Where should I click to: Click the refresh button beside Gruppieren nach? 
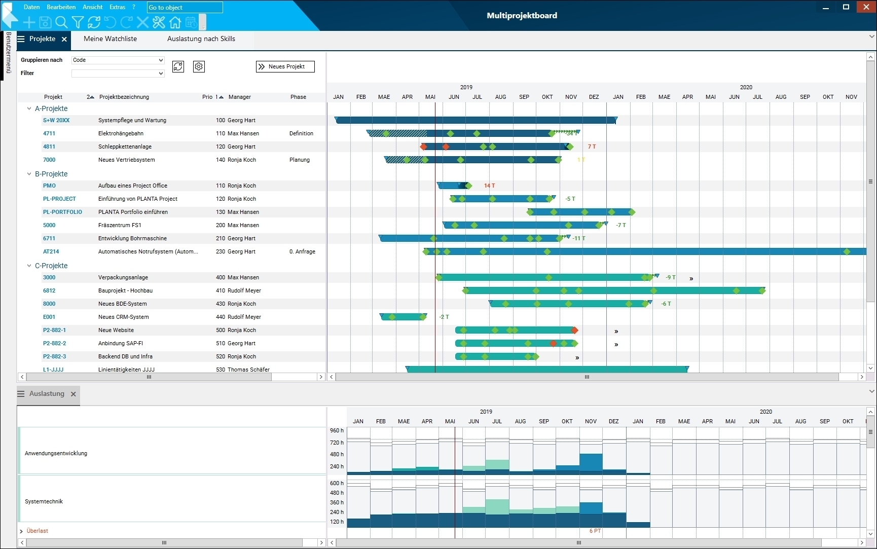click(x=178, y=66)
